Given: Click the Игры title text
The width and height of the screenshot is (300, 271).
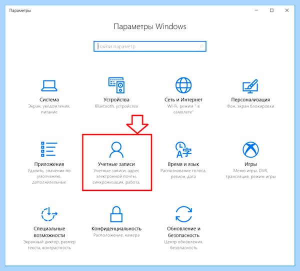Looking at the screenshot, I should click(250, 164).
